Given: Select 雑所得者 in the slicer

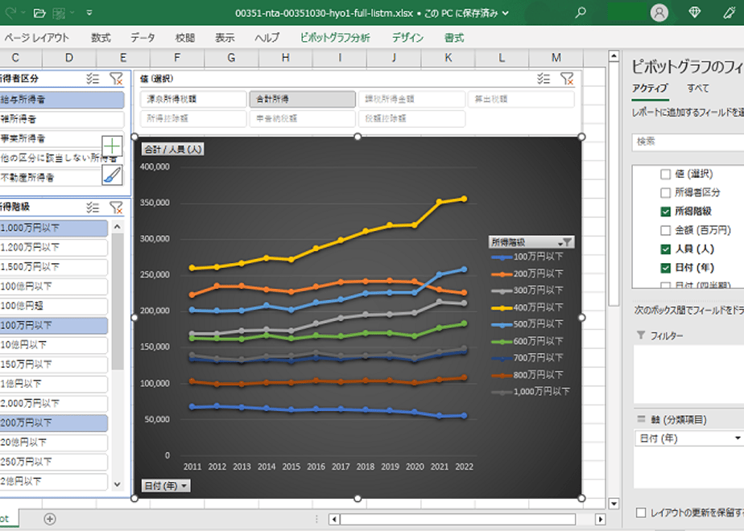Looking at the screenshot, I should 62,119.
